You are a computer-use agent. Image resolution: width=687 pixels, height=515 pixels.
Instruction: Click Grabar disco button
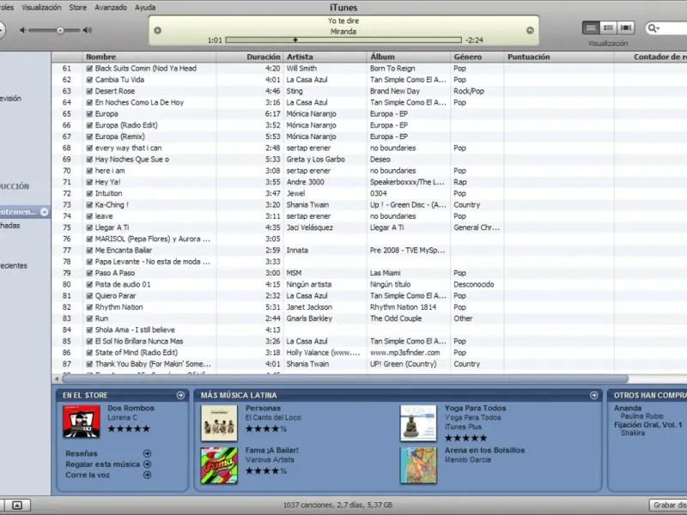pyautogui.click(x=668, y=505)
